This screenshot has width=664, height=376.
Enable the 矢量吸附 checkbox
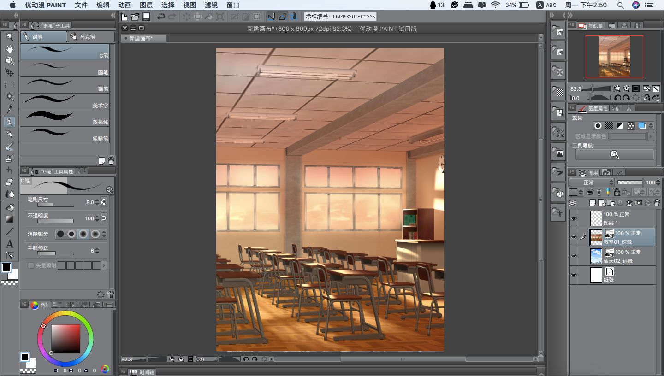pos(31,265)
